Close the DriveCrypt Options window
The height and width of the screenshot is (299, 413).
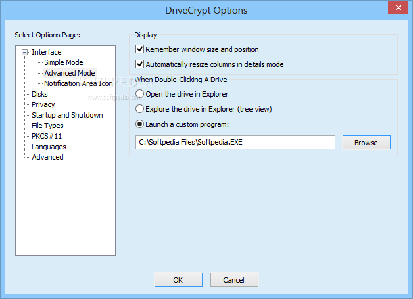(398, 7)
